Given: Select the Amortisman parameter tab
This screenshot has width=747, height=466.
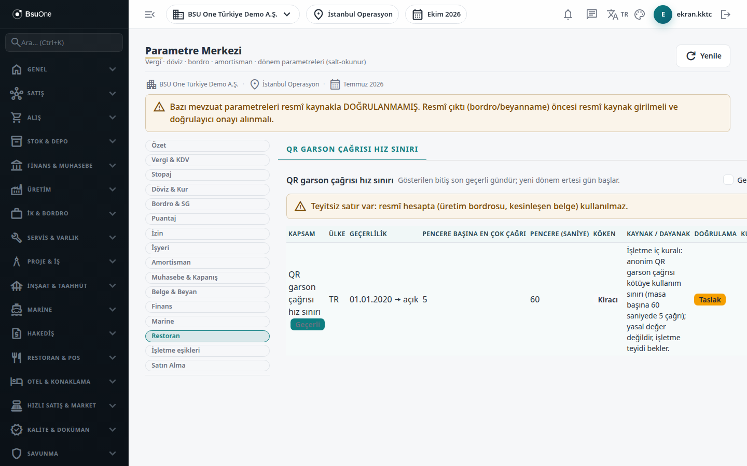Looking at the screenshot, I should 208,263.
